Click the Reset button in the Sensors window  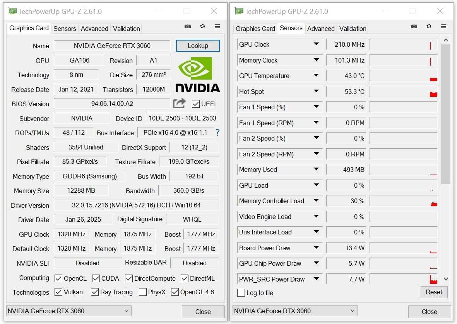pyautogui.click(x=434, y=292)
